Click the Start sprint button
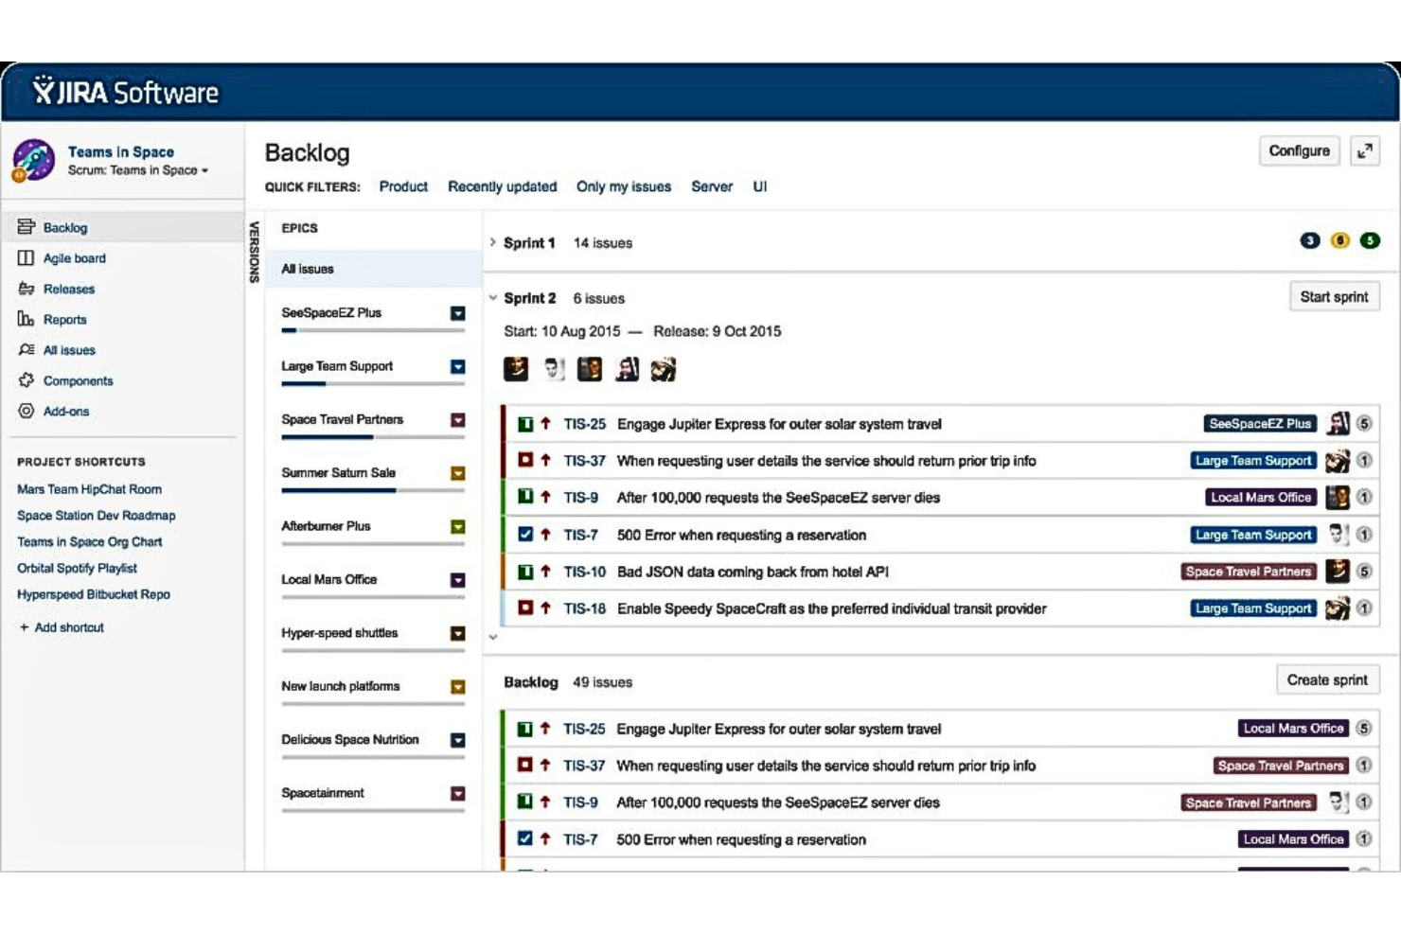 1334,296
